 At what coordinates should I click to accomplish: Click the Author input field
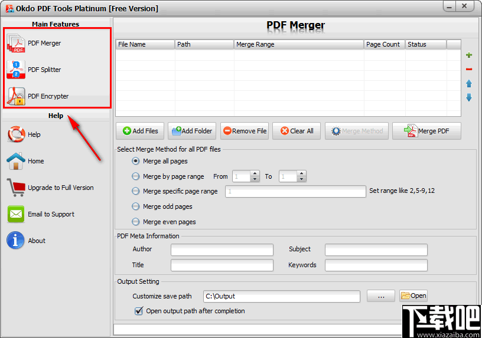[x=222, y=250]
